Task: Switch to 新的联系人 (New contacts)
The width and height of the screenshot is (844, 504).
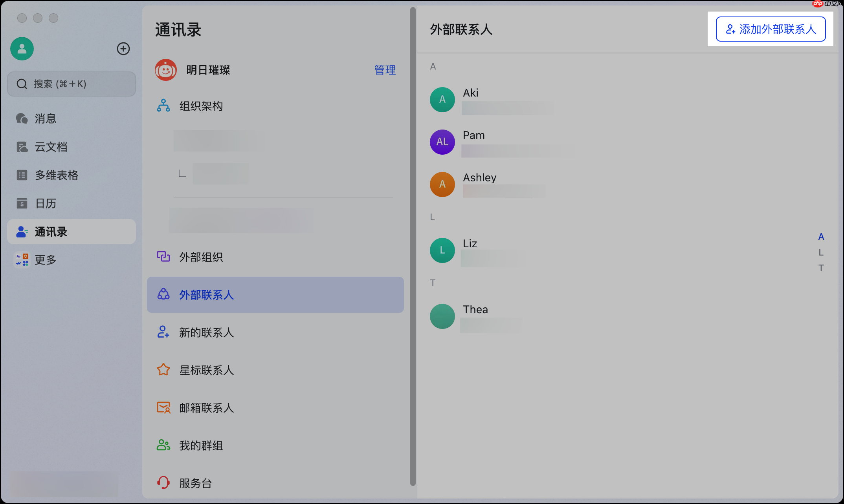Action: pos(206,332)
